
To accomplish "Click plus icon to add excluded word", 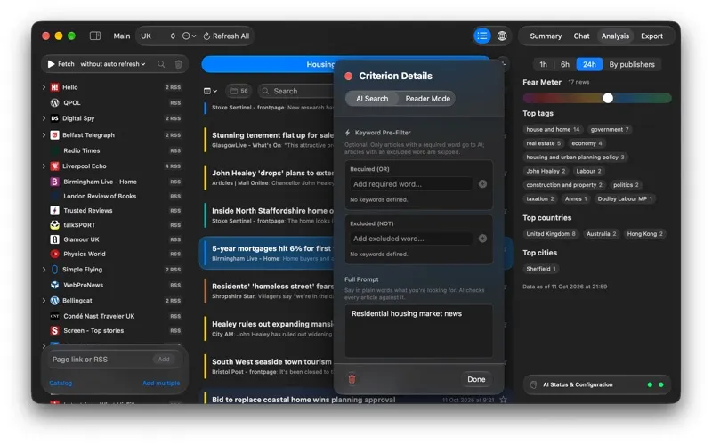I will click(482, 239).
